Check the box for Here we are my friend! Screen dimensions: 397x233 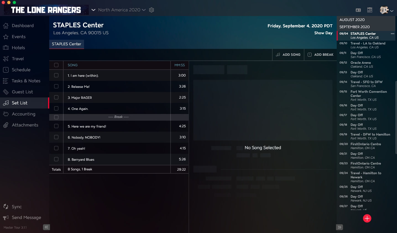pyautogui.click(x=56, y=126)
